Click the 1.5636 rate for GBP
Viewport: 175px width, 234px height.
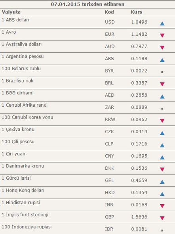tap(139, 217)
